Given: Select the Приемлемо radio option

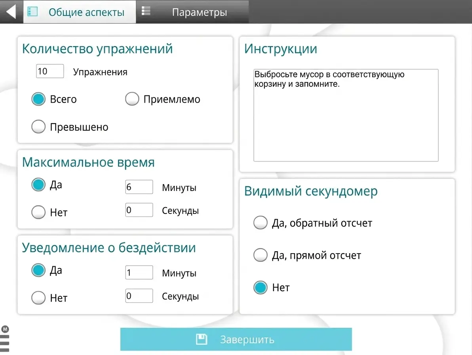Looking at the screenshot, I should pos(132,99).
